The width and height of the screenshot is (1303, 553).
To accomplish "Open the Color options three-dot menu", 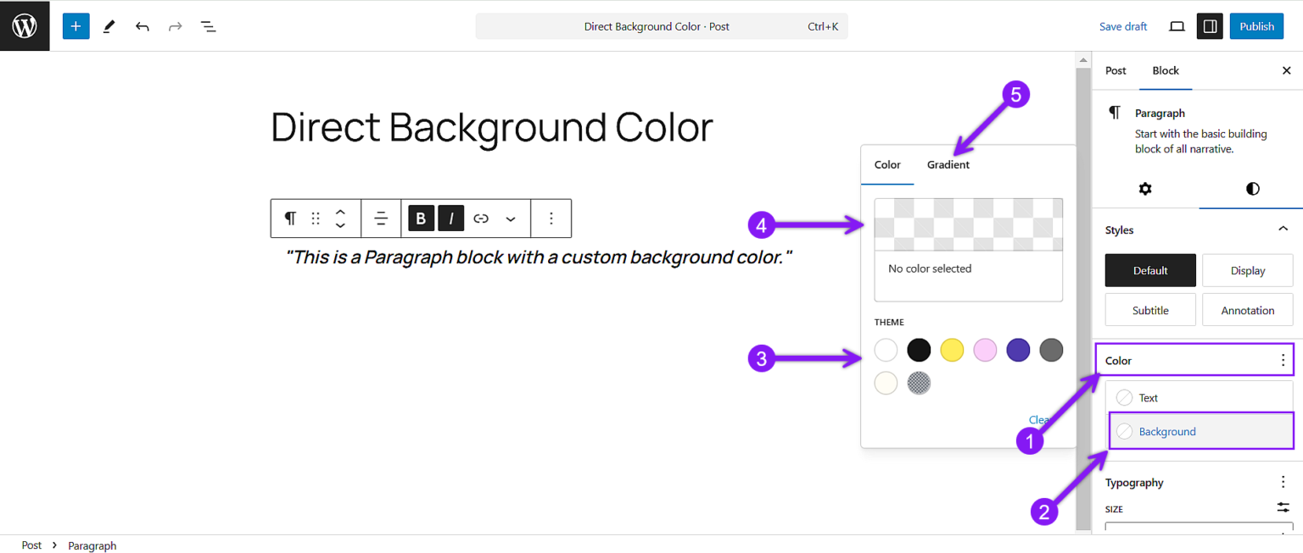I will (x=1283, y=359).
